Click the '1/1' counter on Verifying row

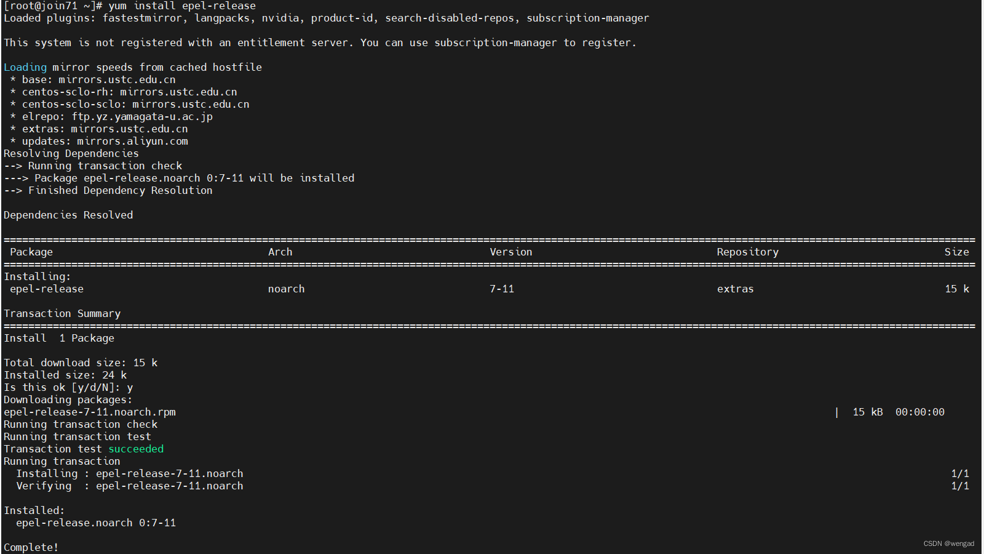[x=960, y=486]
